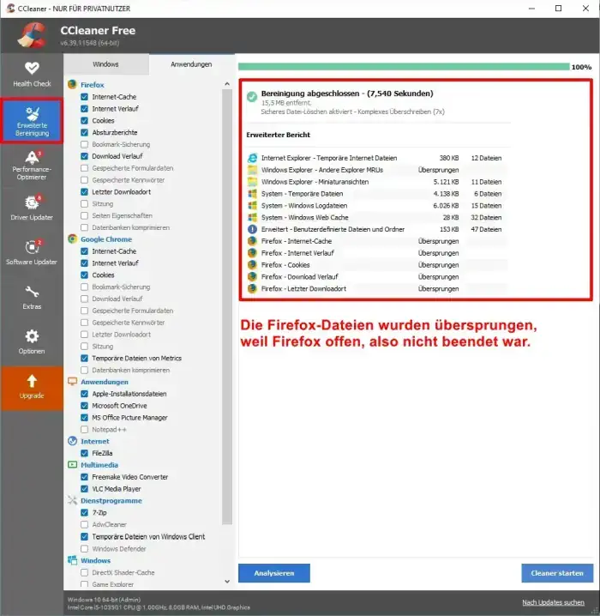
Task: Click the list scrollbar thumb
Action: tap(227, 307)
